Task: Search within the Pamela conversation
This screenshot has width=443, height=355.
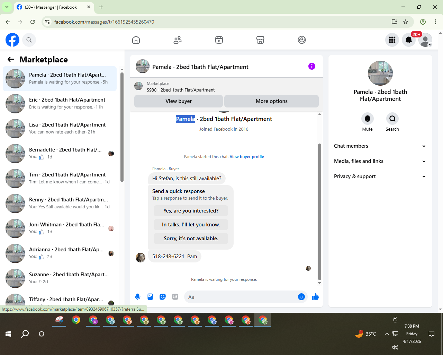Action: pos(392,119)
